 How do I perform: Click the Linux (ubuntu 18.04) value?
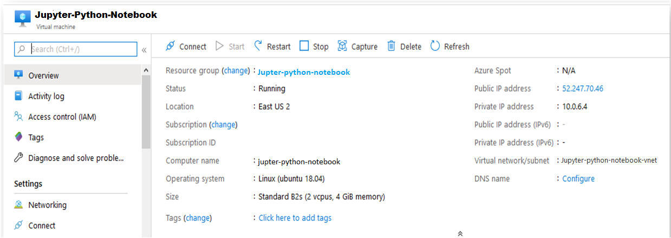291,179
